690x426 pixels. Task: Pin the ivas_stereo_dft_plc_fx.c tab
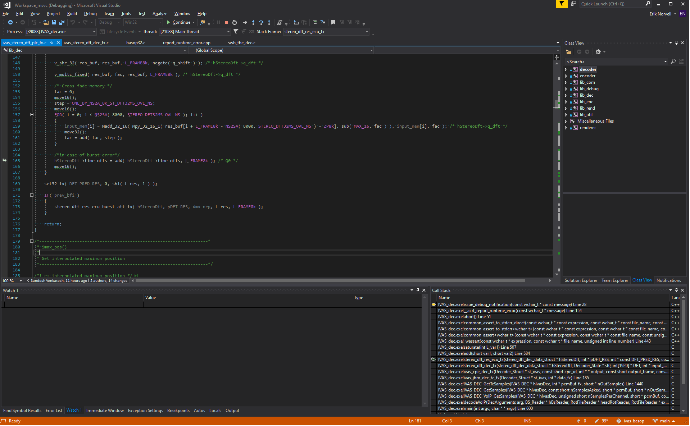point(52,43)
